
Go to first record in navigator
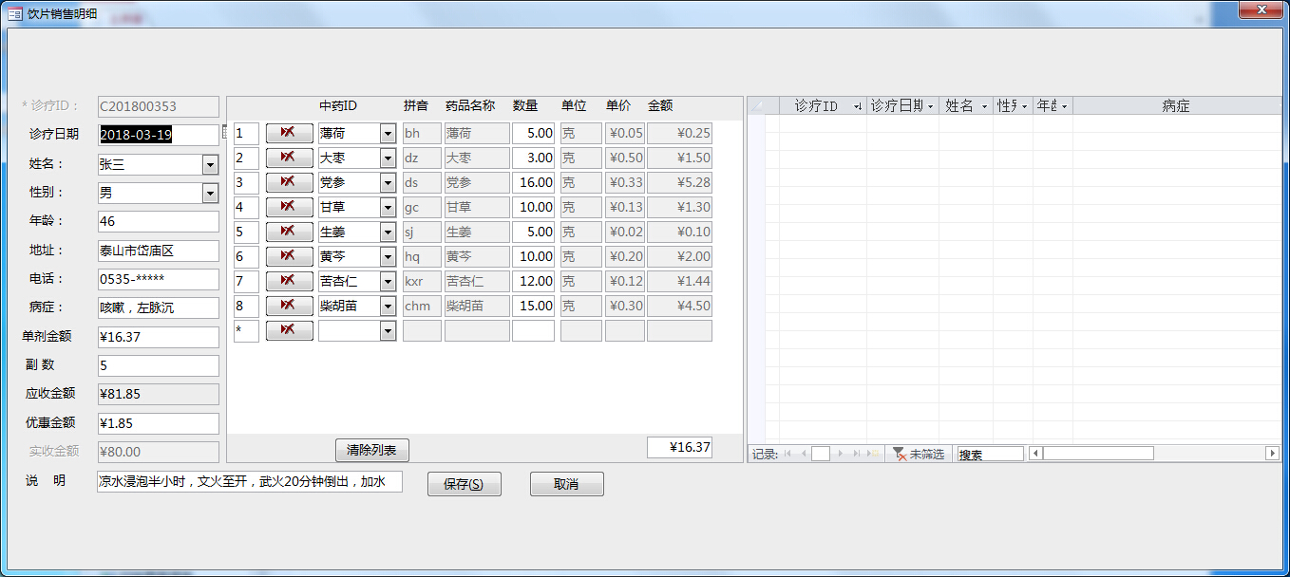[x=787, y=455]
